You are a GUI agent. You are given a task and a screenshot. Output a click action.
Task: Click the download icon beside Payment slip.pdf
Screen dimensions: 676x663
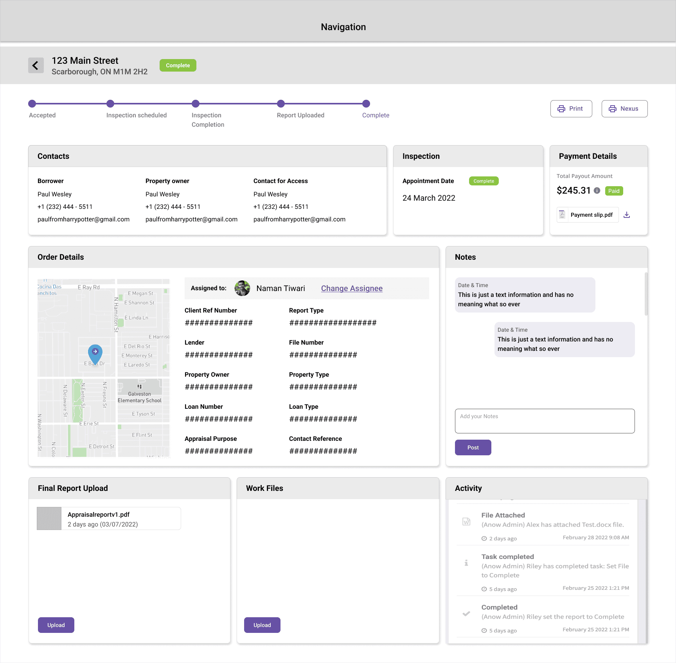pyautogui.click(x=627, y=215)
